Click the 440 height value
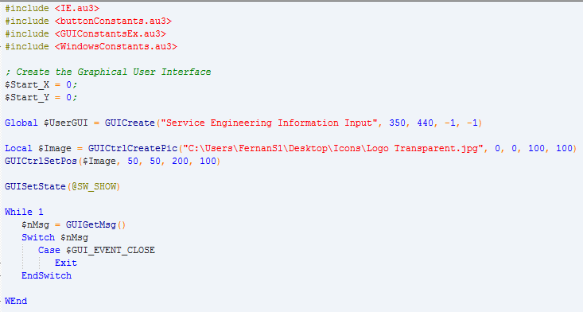This screenshot has width=583, height=312. click(x=426, y=123)
